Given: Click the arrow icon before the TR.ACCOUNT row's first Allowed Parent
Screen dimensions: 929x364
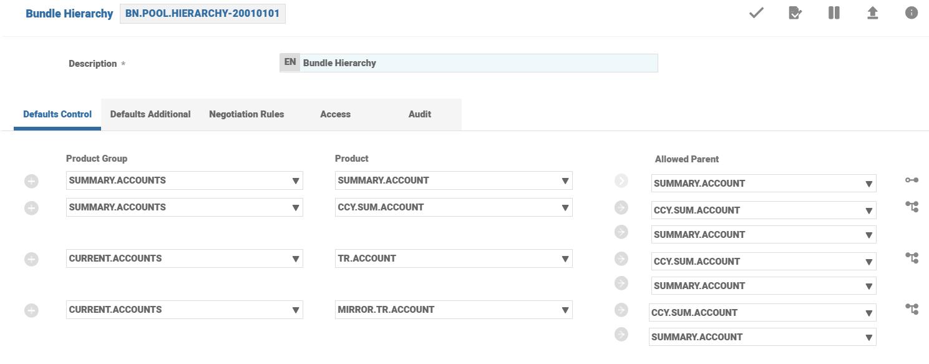Looking at the screenshot, I should pyautogui.click(x=621, y=258).
